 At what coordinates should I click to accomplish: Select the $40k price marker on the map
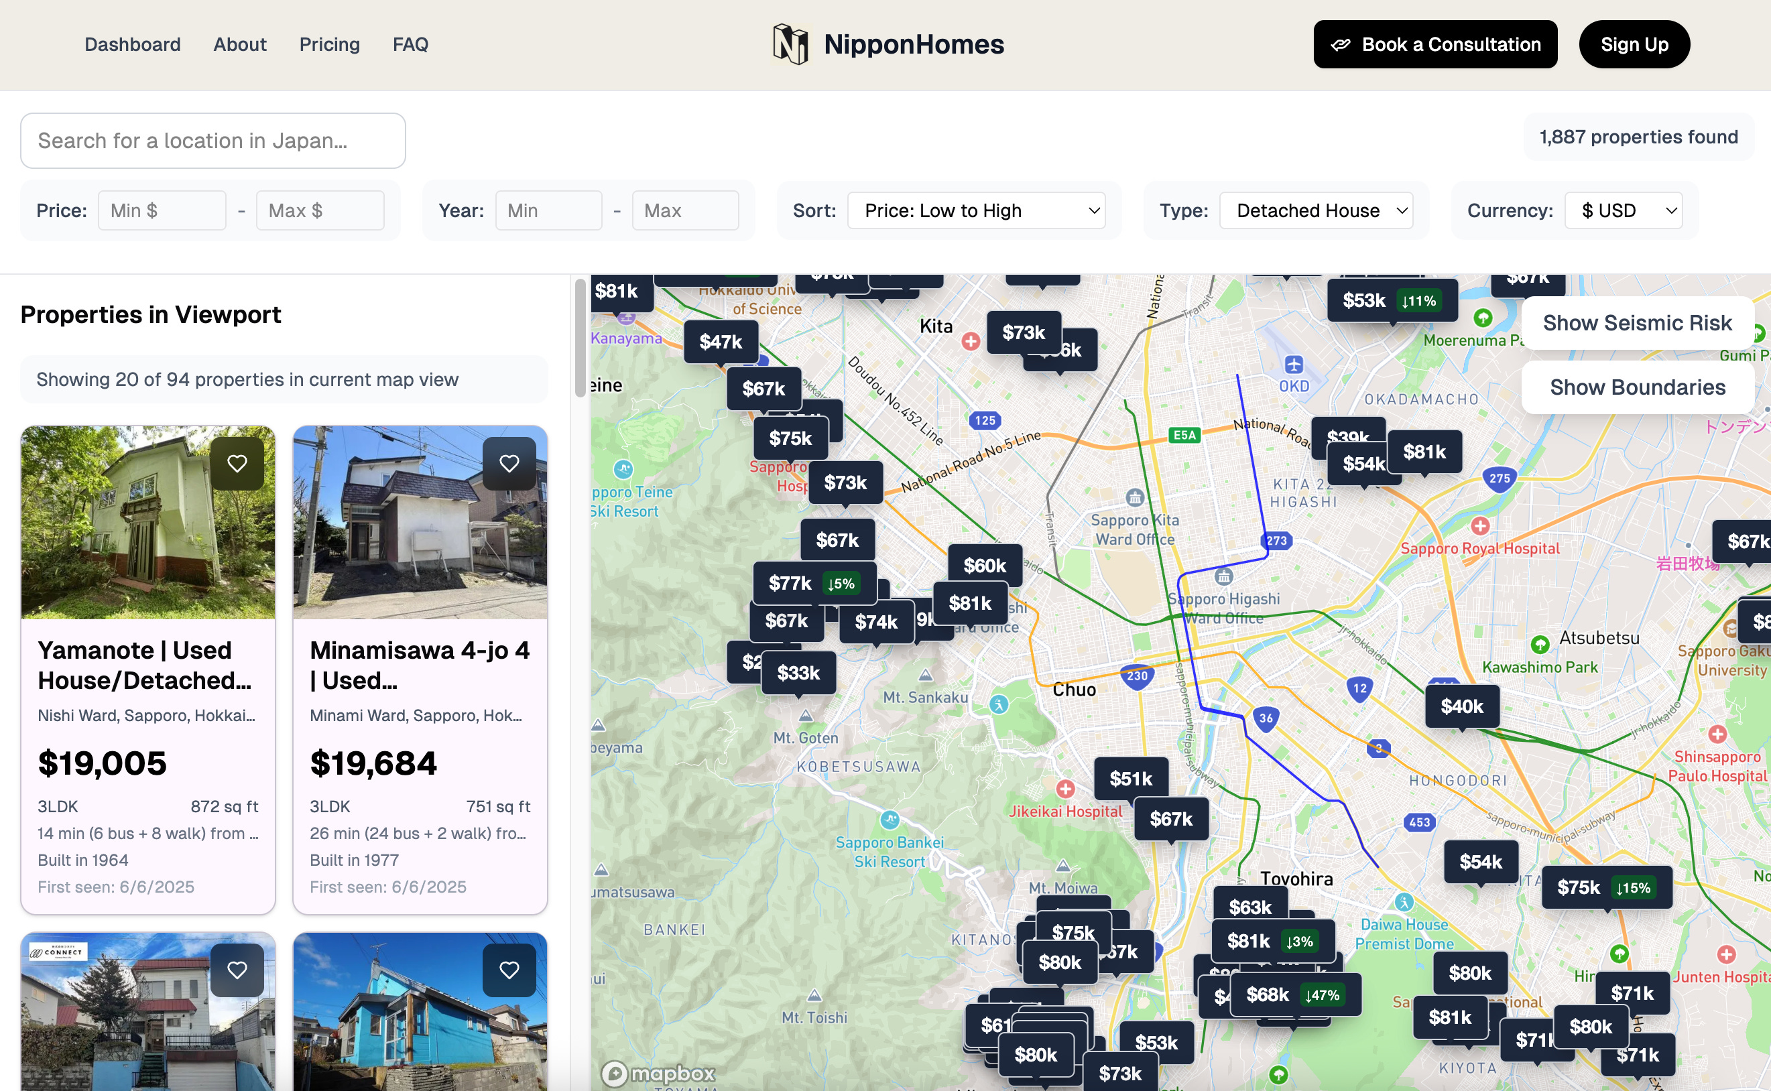pyautogui.click(x=1462, y=706)
